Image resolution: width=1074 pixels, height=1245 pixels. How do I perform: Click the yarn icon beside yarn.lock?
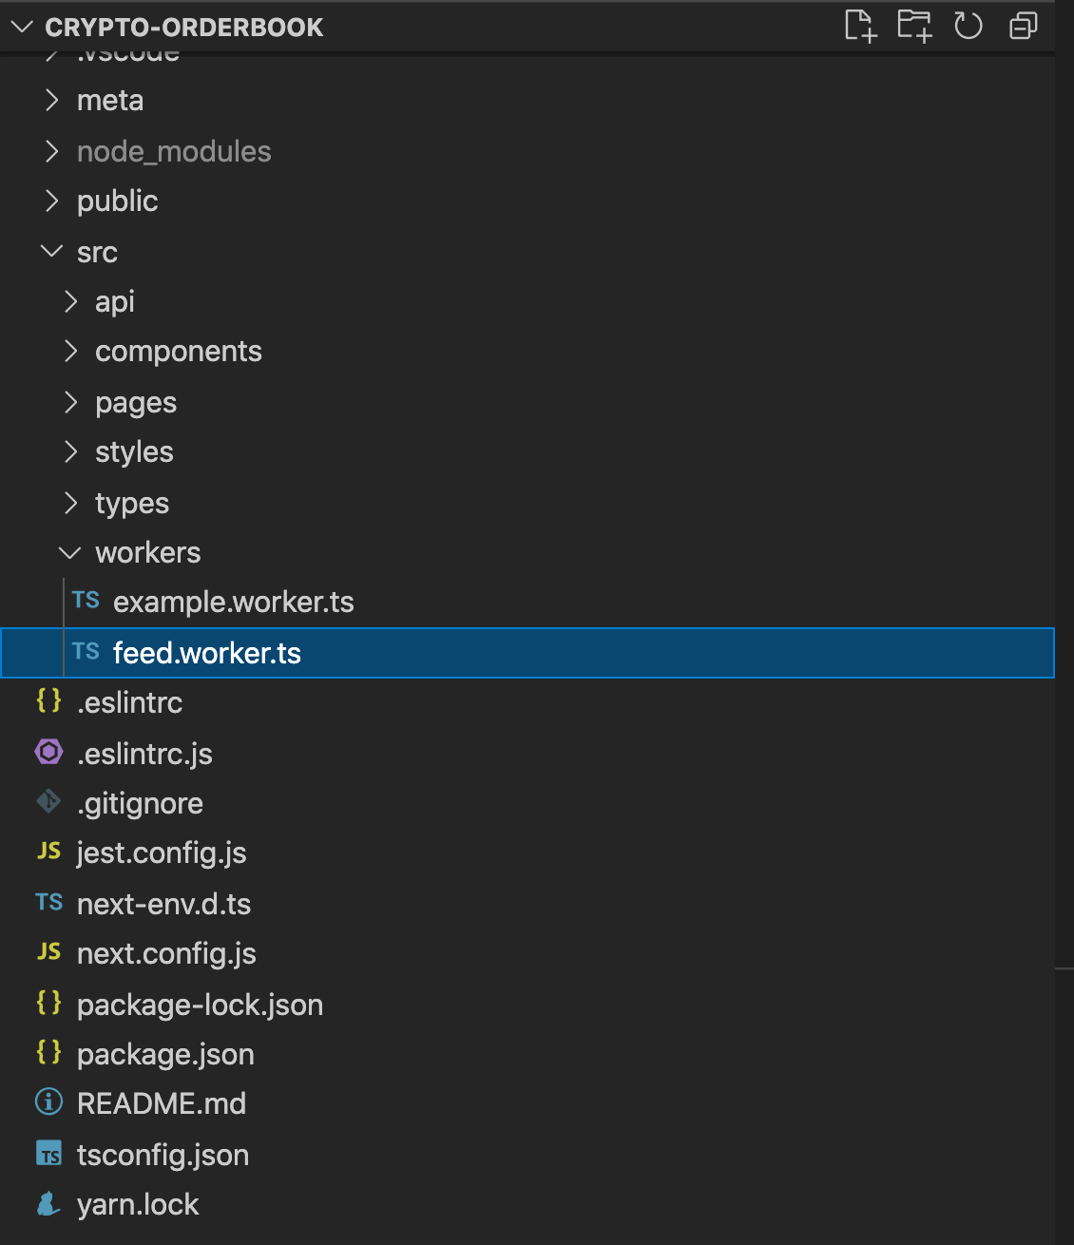click(x=48, y=1204)
